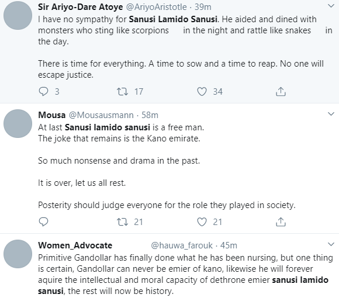Visit the @Mousausmann handle

coord(101,115)
